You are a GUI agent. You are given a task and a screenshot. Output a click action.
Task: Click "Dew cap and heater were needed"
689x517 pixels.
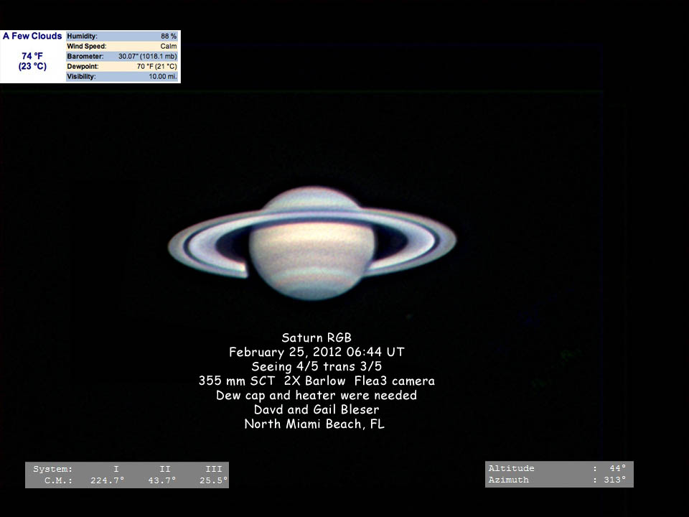pyautogui.click(x=317, y=395)
